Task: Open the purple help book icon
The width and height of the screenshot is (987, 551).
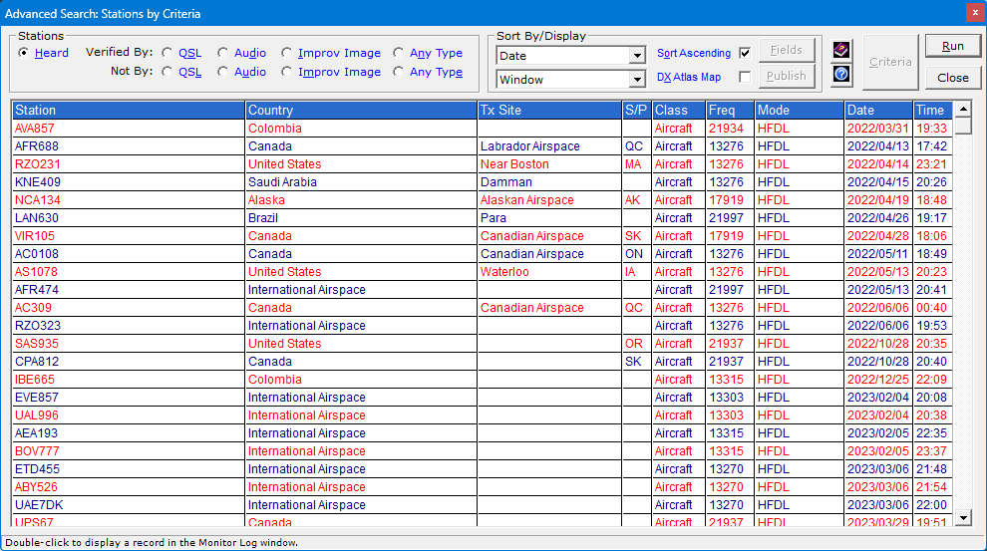Action: pyautogui.click(x=841, y=50)
